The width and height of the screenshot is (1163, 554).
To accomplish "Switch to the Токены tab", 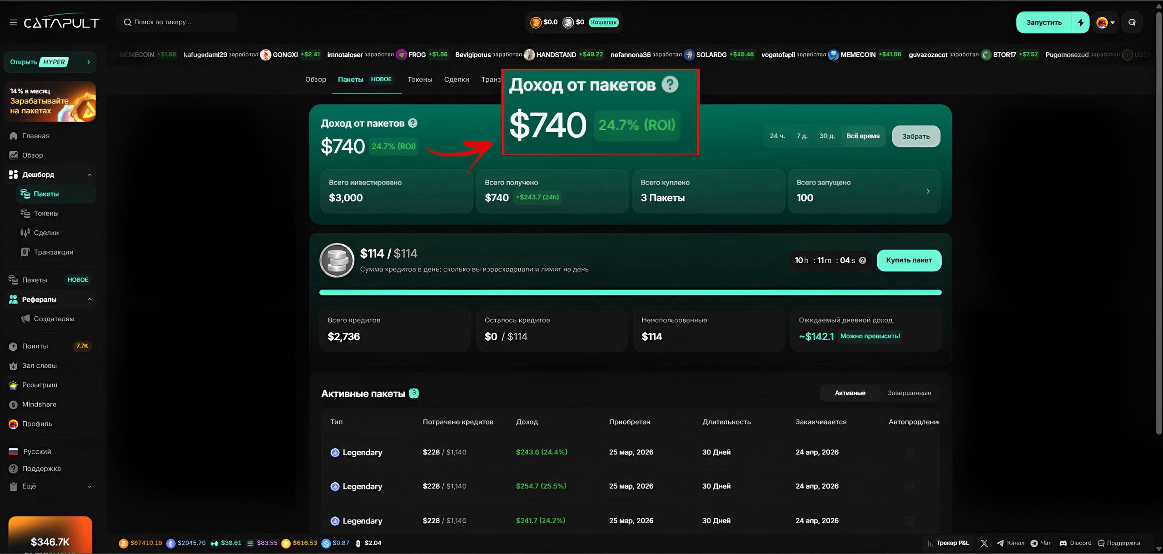I will tap(419, 80).
